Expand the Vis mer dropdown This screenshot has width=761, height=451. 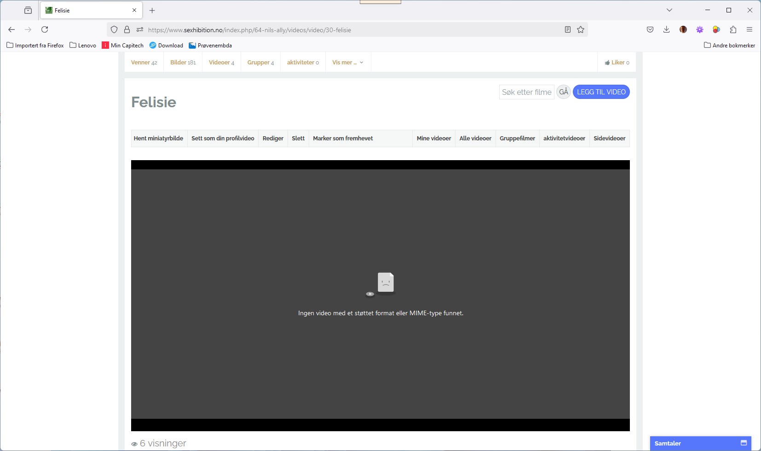pos(348,63)
